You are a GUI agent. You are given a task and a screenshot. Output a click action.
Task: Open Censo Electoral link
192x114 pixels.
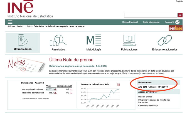point(130,22)
